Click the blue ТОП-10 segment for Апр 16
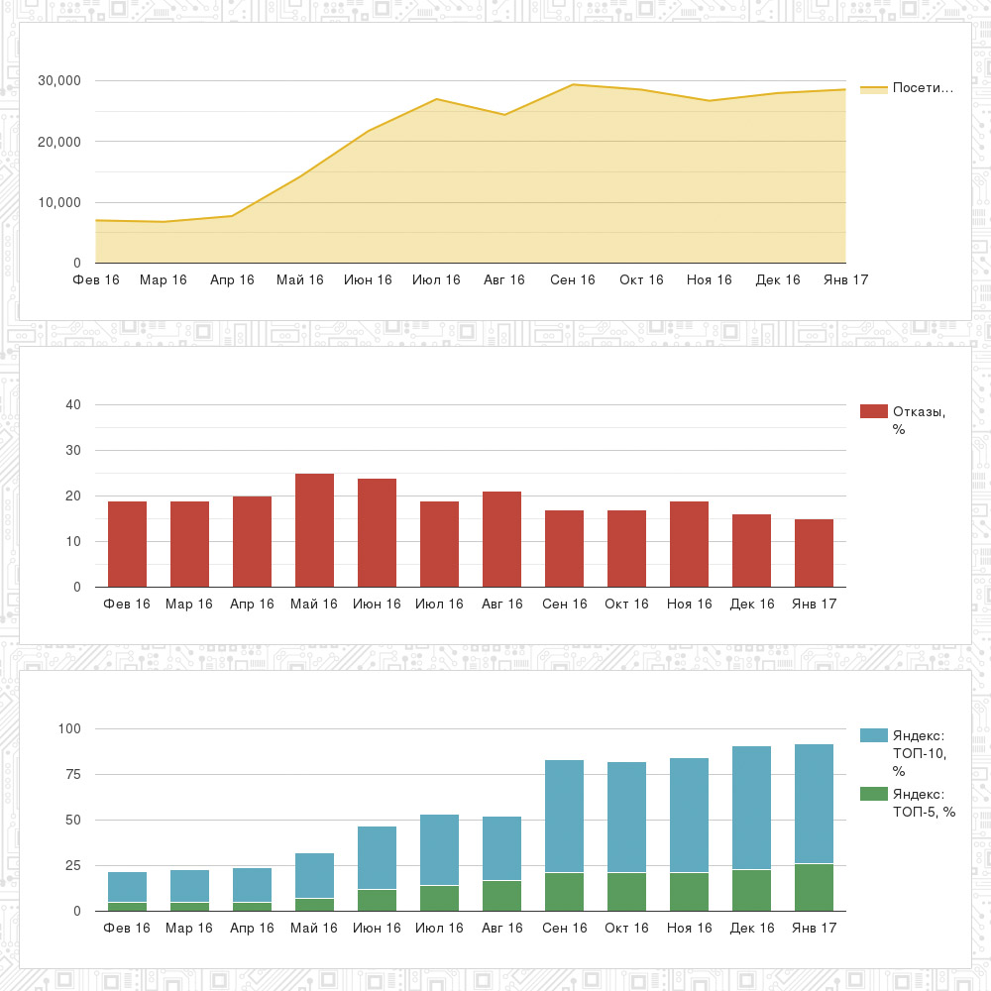 point(252,885)
